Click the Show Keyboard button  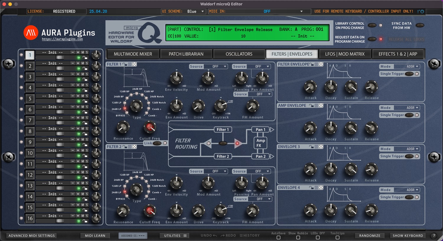(x=408, y=236)
